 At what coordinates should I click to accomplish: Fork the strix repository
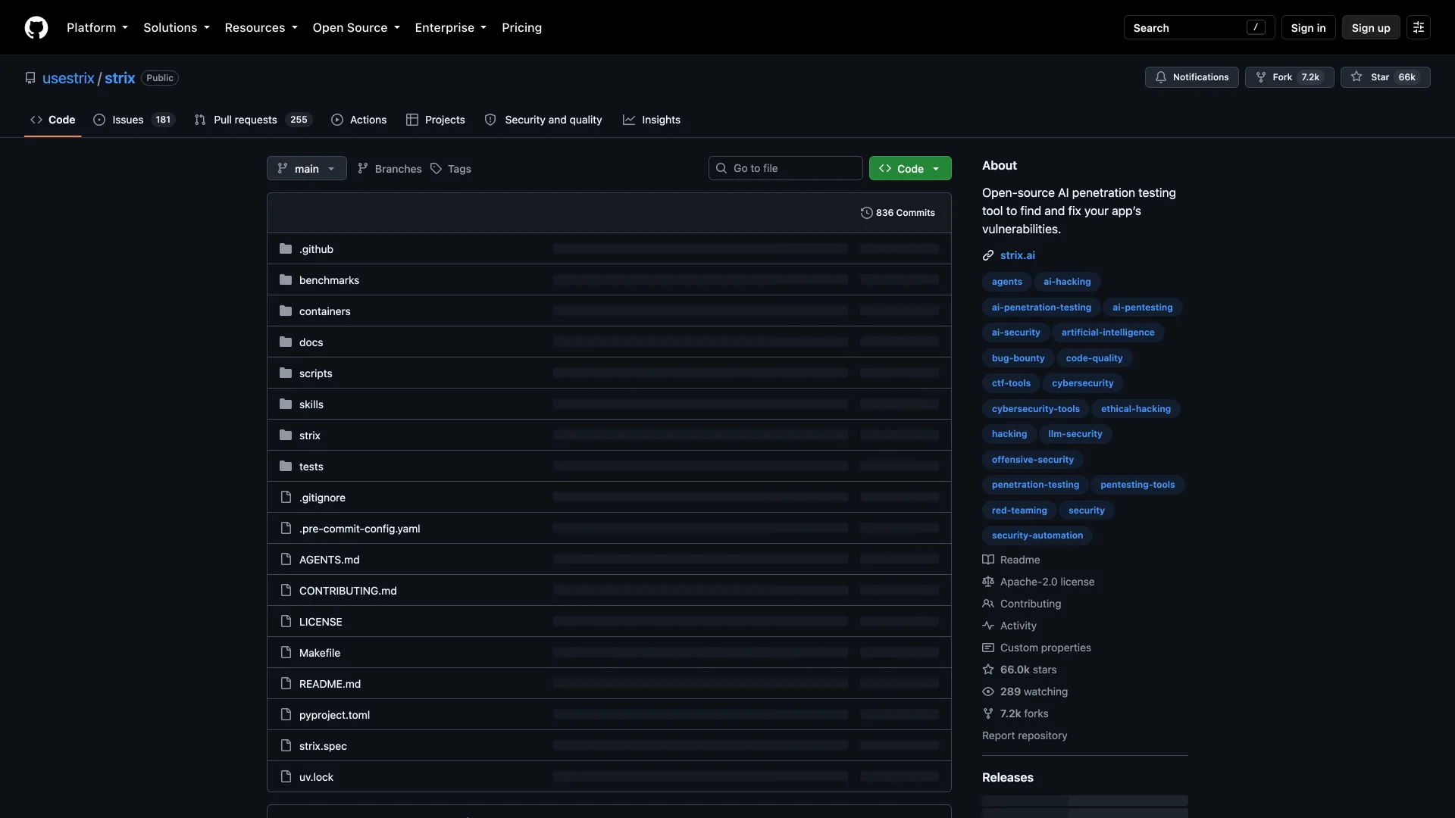[1289, 77]
